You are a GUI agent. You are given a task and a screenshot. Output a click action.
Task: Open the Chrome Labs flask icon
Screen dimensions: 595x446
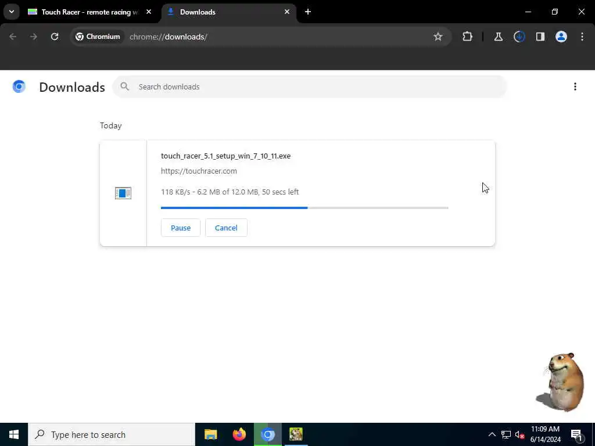(498, 37)
